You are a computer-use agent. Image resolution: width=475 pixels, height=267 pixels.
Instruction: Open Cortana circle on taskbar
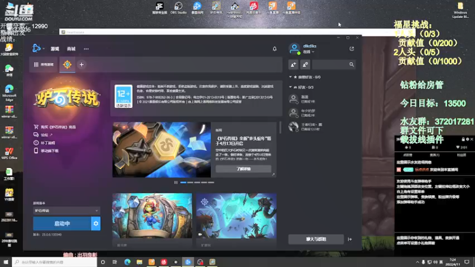[103, 262]
